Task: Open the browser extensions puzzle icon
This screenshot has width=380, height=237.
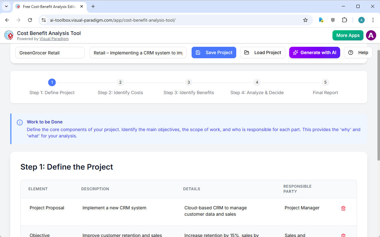Action: coord(344,20)
